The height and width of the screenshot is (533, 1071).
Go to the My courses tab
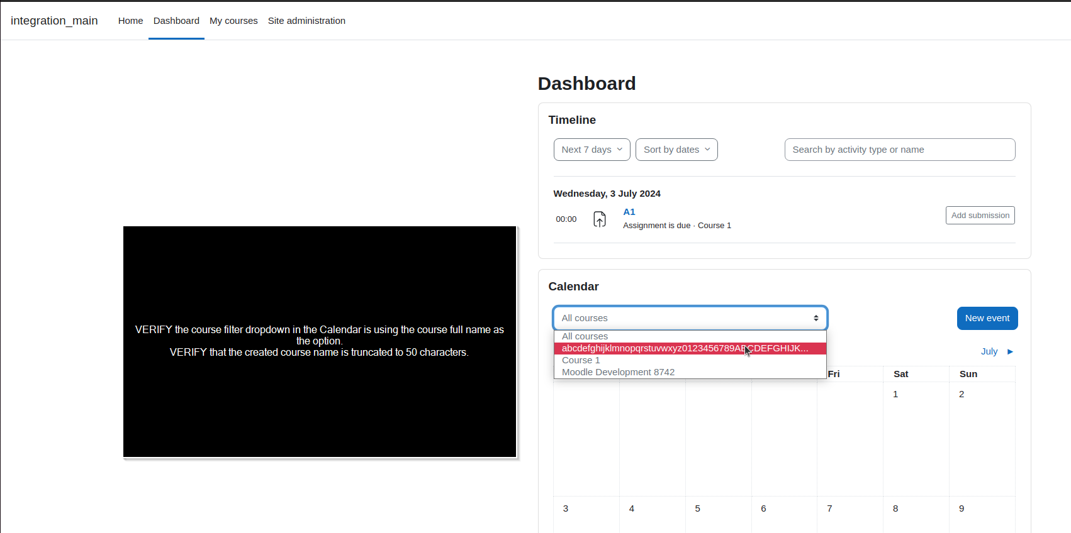point(233,21)
